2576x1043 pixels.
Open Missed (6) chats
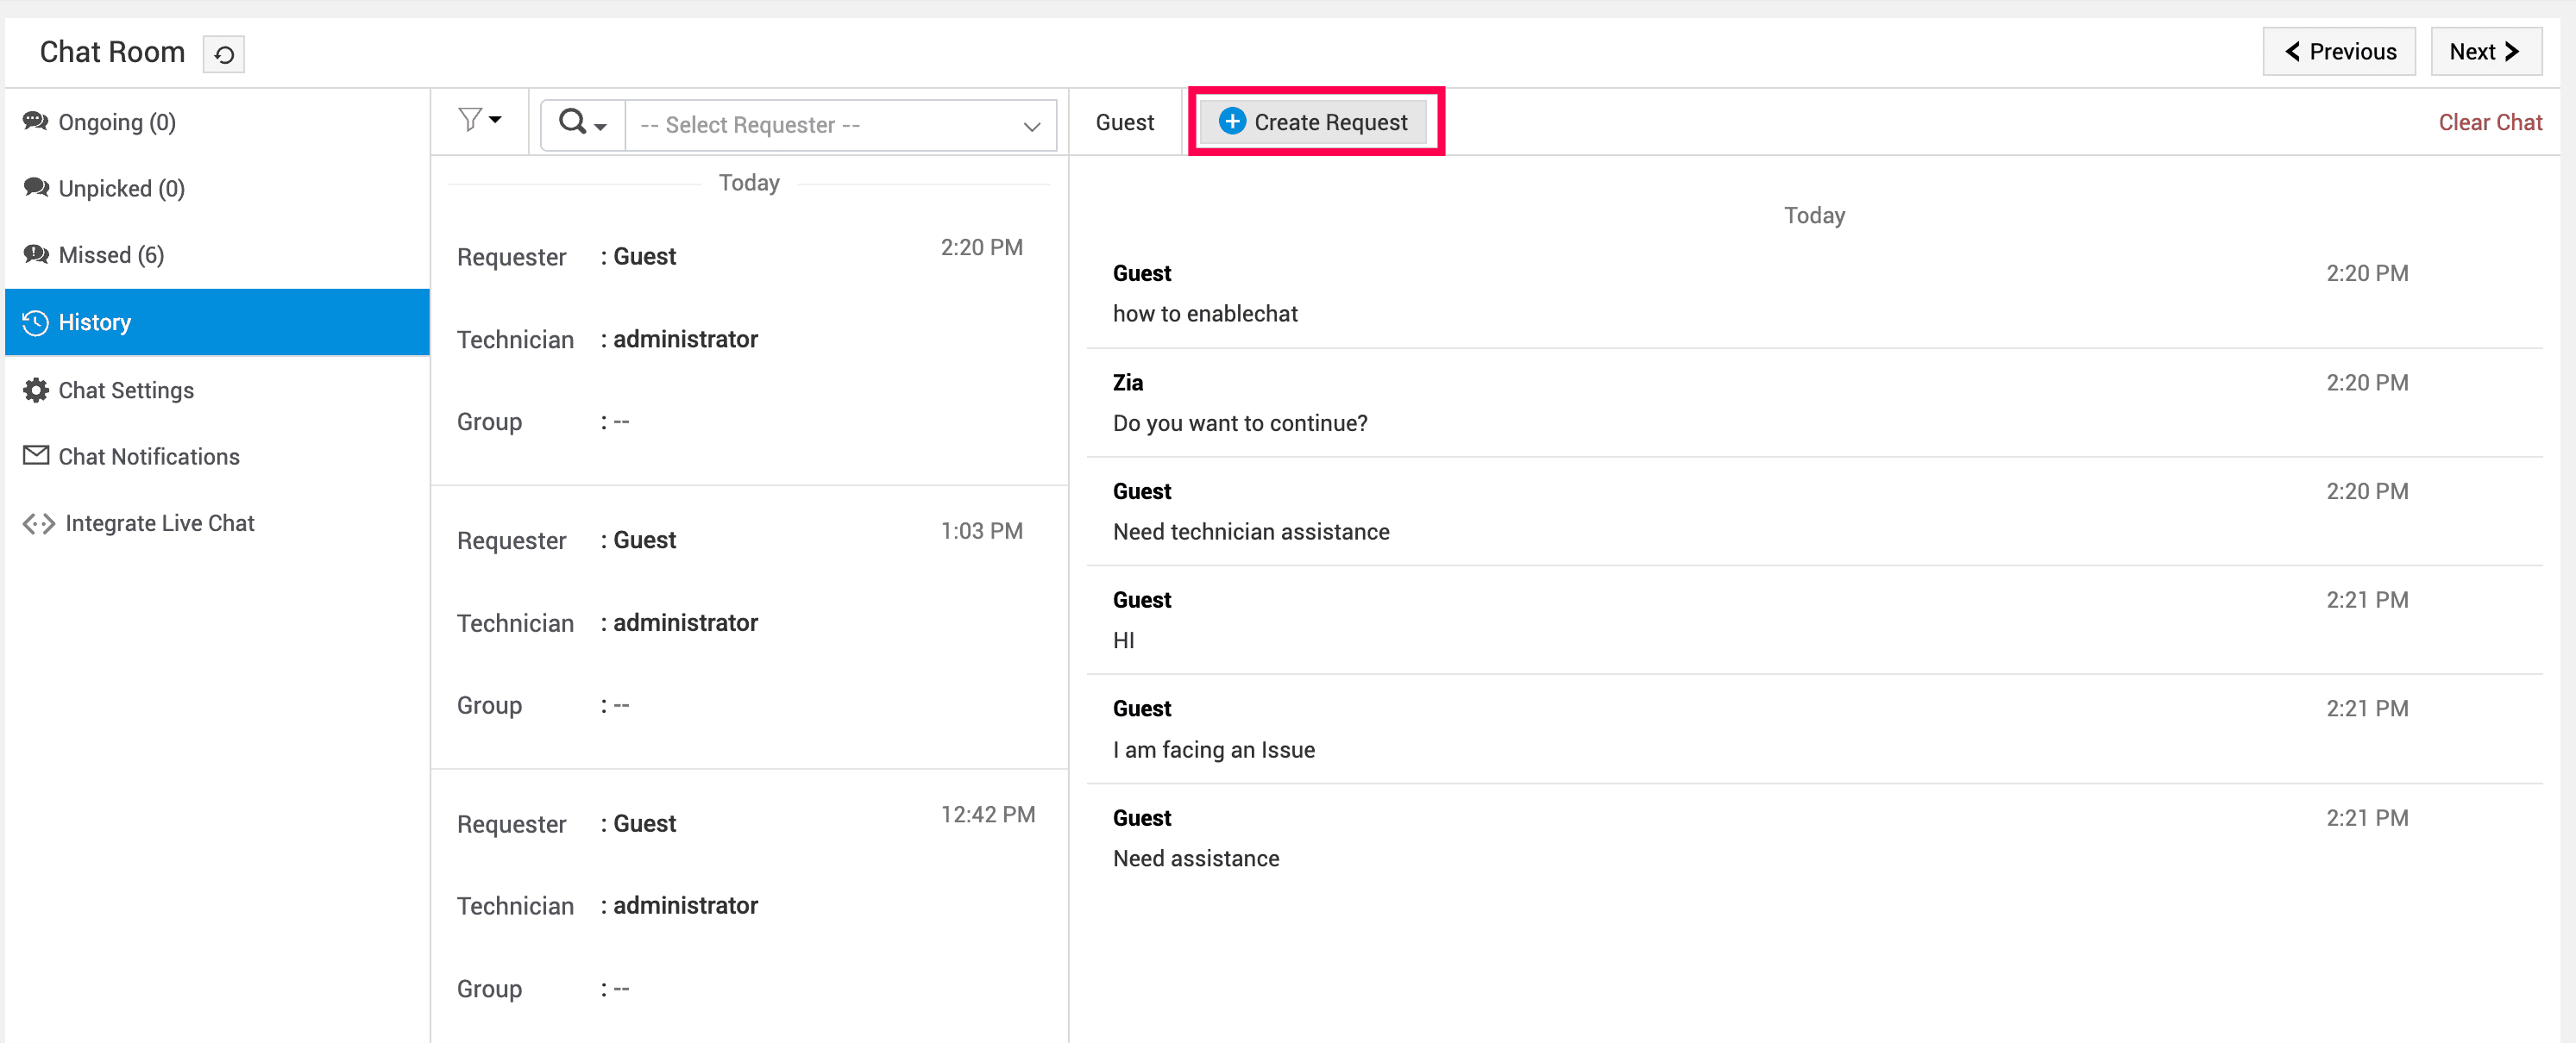(217, 255)
